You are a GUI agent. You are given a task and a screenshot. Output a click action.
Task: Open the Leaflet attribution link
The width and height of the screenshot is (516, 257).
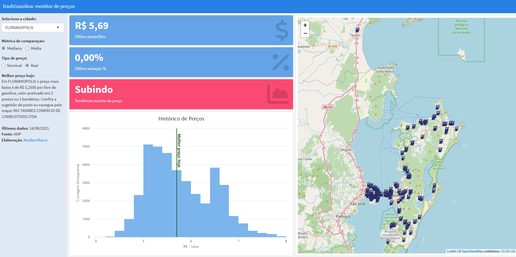pos(452,251)
